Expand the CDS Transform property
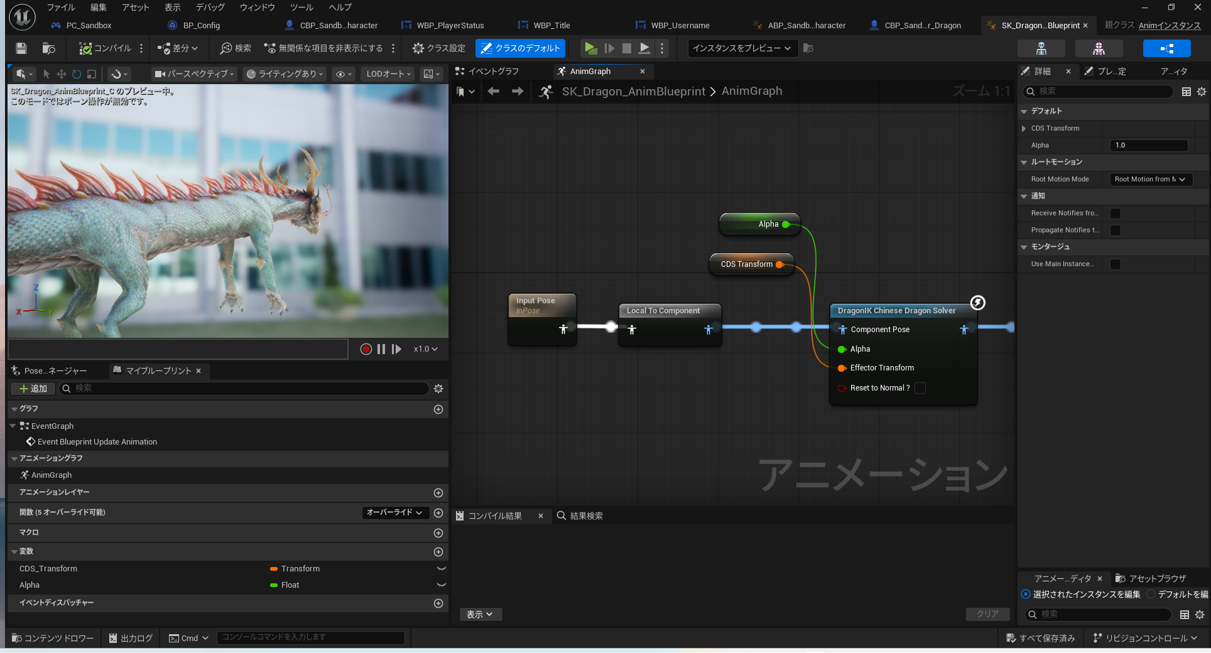The image size is (1211, 653). [x=1024, y=129]
